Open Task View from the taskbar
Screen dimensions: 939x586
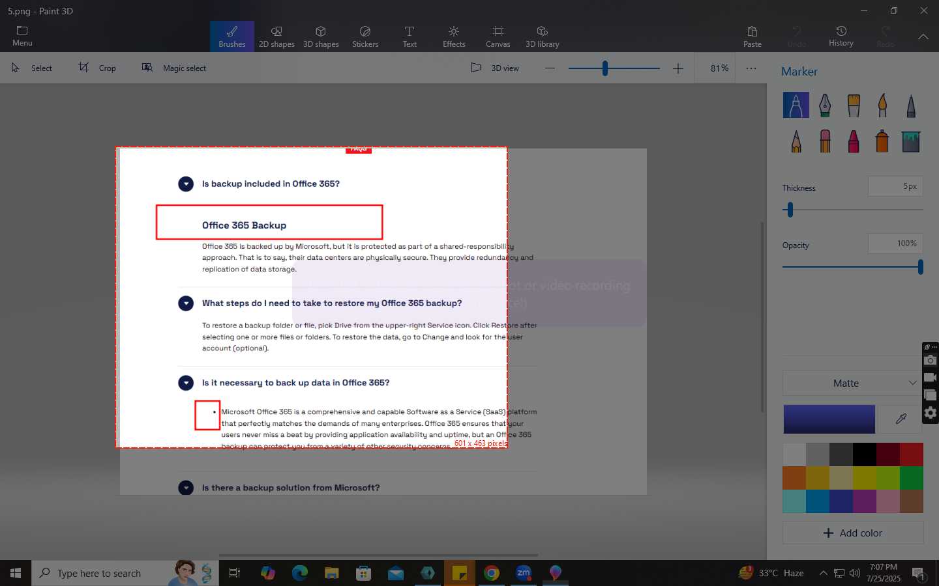235,573
